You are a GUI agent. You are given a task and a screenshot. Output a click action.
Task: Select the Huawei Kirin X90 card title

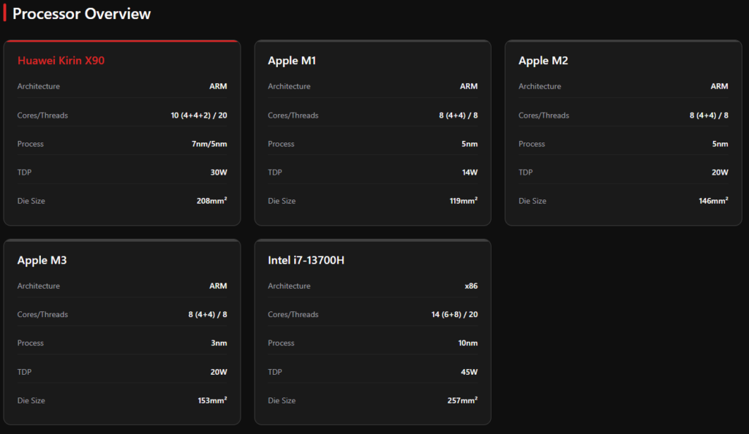[x=61, y=61]
